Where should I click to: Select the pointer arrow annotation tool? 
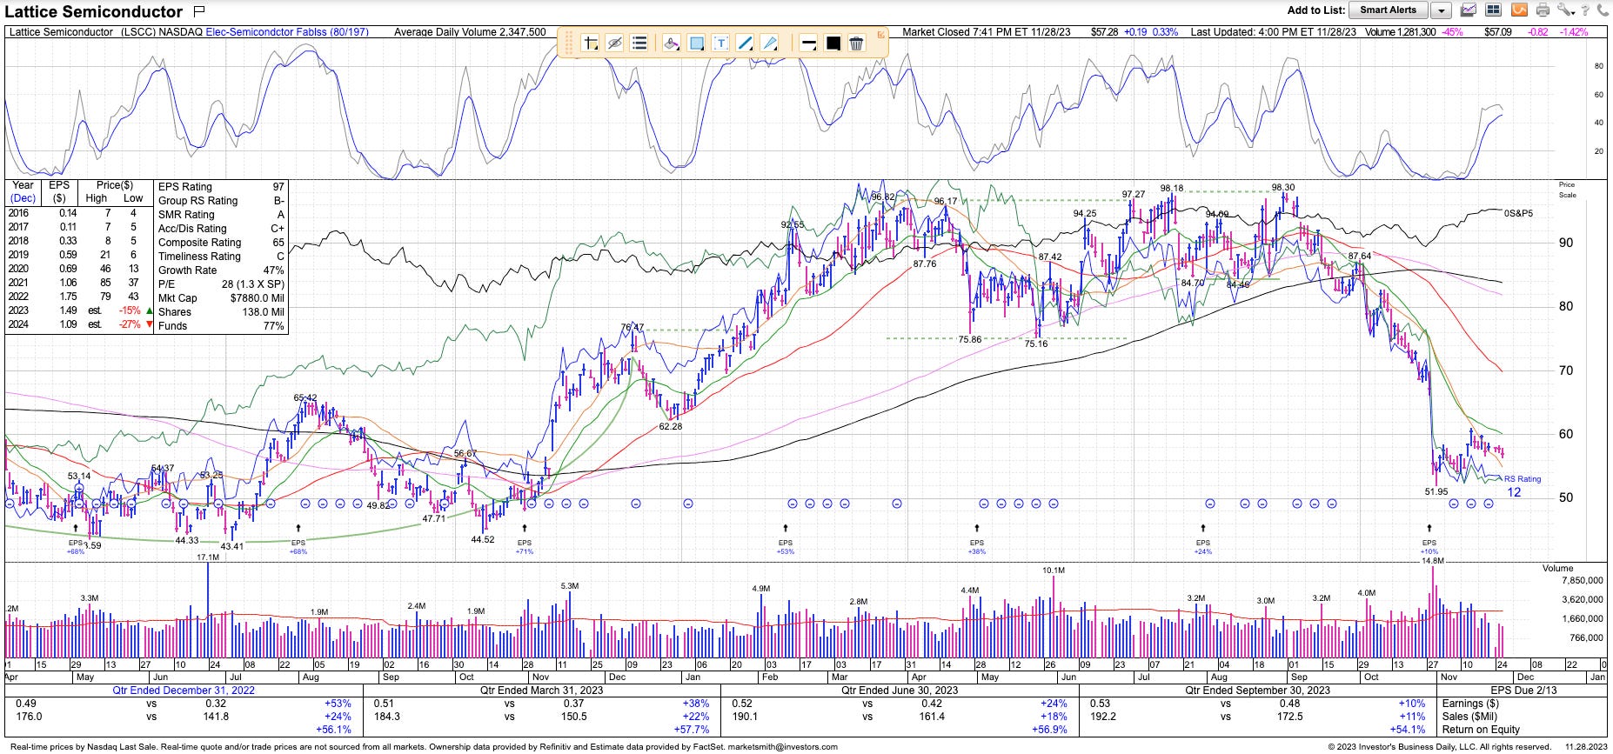point(770,43)
